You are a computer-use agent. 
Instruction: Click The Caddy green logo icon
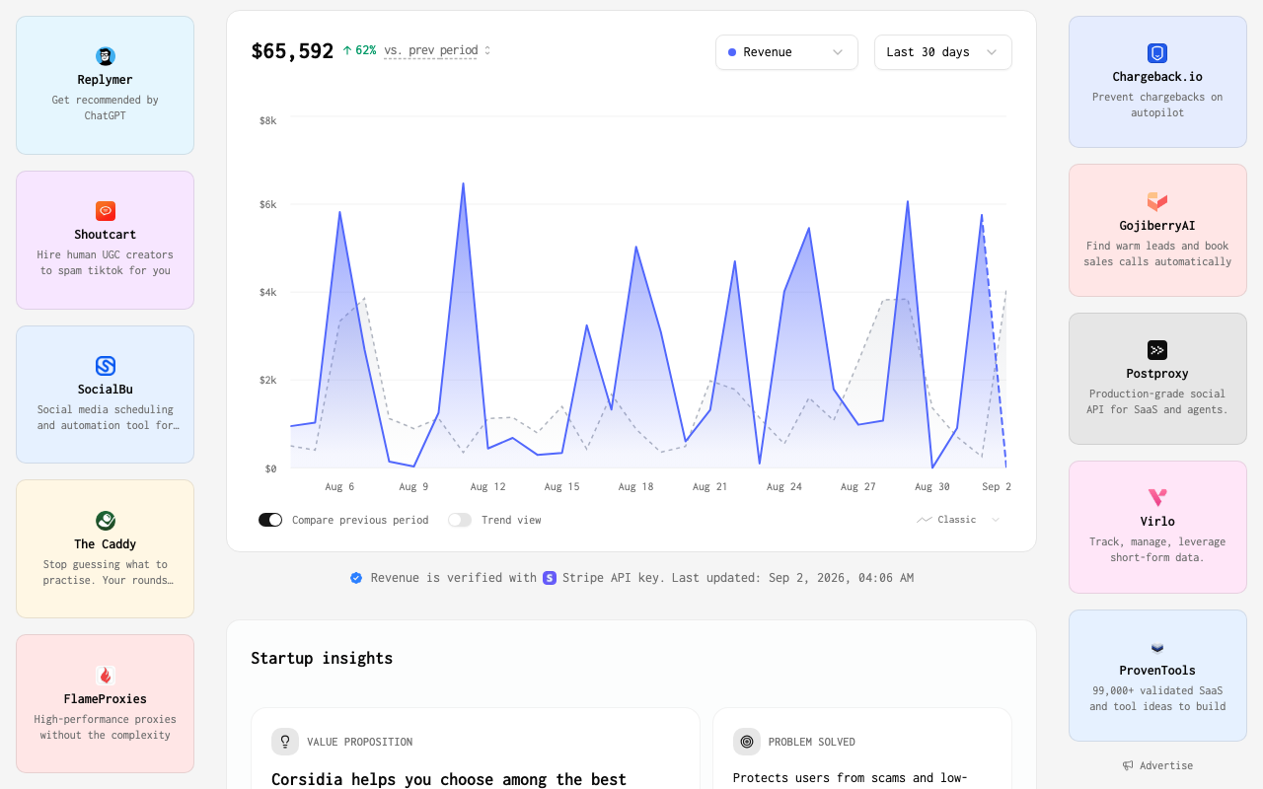pos(106,521)
